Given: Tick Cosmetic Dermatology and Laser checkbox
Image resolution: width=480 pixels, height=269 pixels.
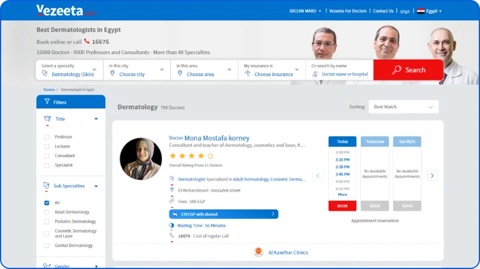Looking at the screenshot, I should [46, 233].
